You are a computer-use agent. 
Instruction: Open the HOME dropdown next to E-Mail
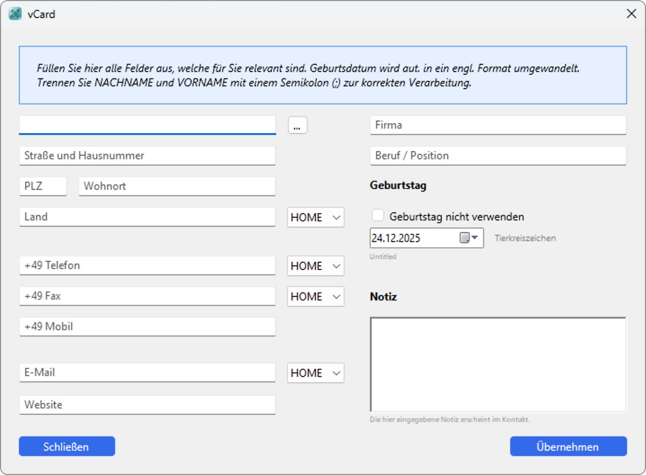click(x=315, y=372)
